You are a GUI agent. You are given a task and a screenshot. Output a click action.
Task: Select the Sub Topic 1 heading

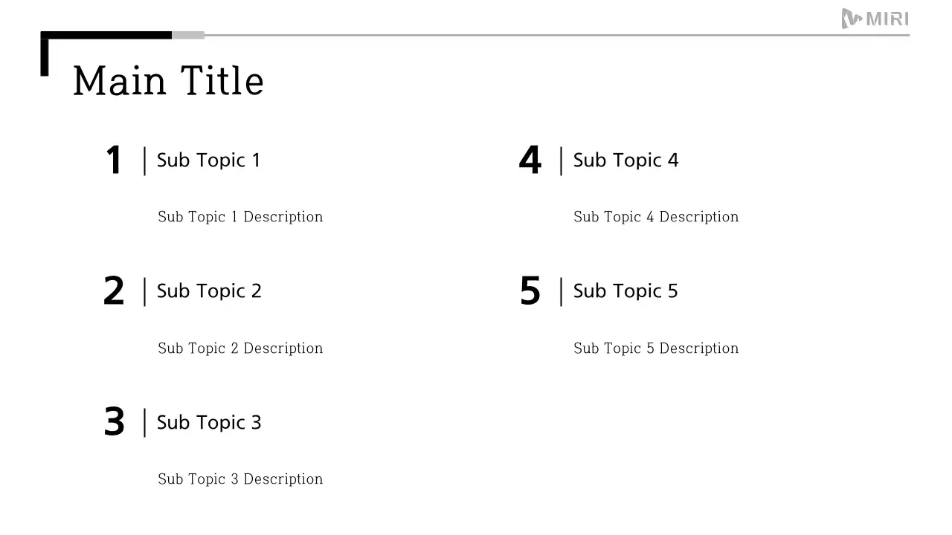208,160
